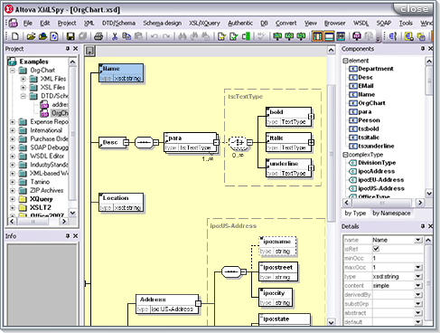Open Find with the binoculars icon
Screen dimensions: 440x333
point(182,36)
